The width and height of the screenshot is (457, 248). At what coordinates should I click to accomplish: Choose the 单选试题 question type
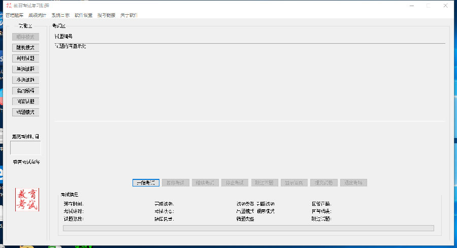25,69
